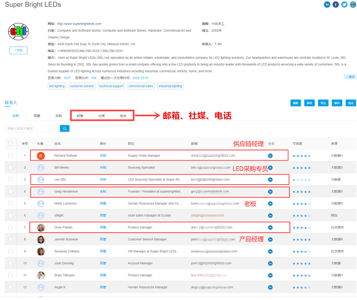Open Angie K's LinkedIn icon
Viewport: 357px width, 300px height.
coord(270,287)
